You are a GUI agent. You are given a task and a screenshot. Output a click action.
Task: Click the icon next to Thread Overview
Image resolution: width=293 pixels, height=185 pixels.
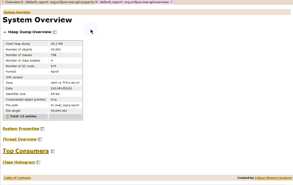pyautogui.click(x=40, y=139)
